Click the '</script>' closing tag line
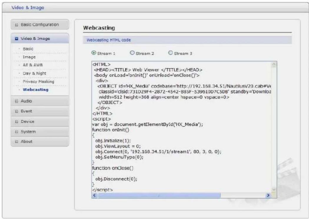 point(102,190)
